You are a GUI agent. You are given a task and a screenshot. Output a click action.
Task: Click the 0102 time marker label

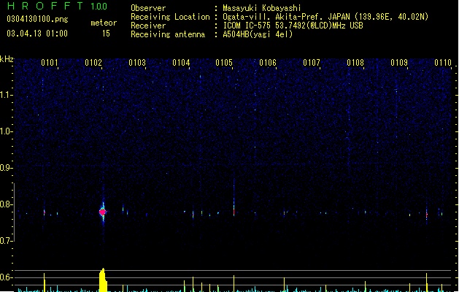point(93,63)
